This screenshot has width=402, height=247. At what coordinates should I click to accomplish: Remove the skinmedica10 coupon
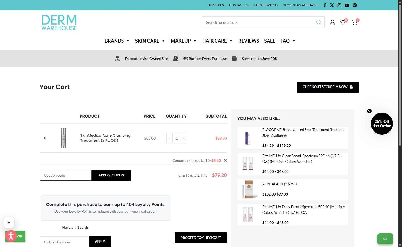pyautogui.click(x=226, y=160)
